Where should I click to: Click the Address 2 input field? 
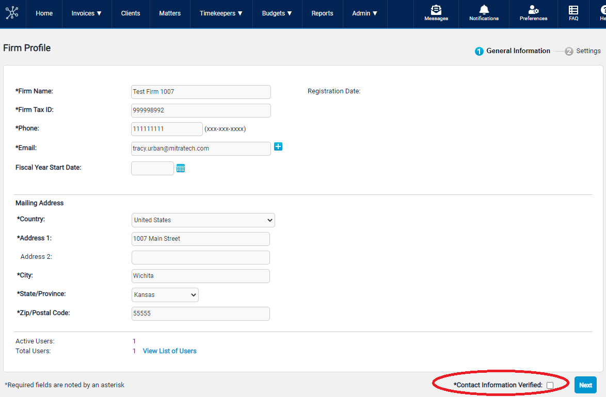click(200, 257)
